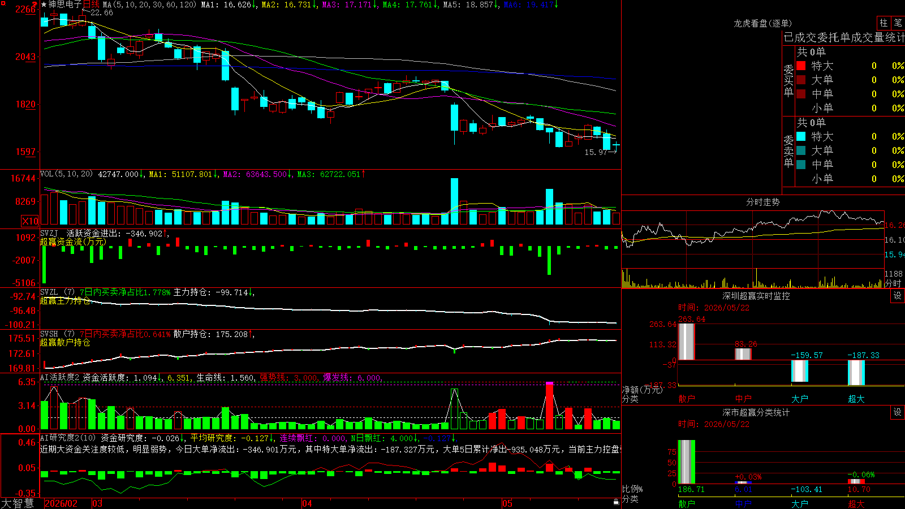Click 时间: 2026/05/22 in 深圳超赢实时监控
The height and width of the screenshot is (509, 905).
[x=714, y=308]
